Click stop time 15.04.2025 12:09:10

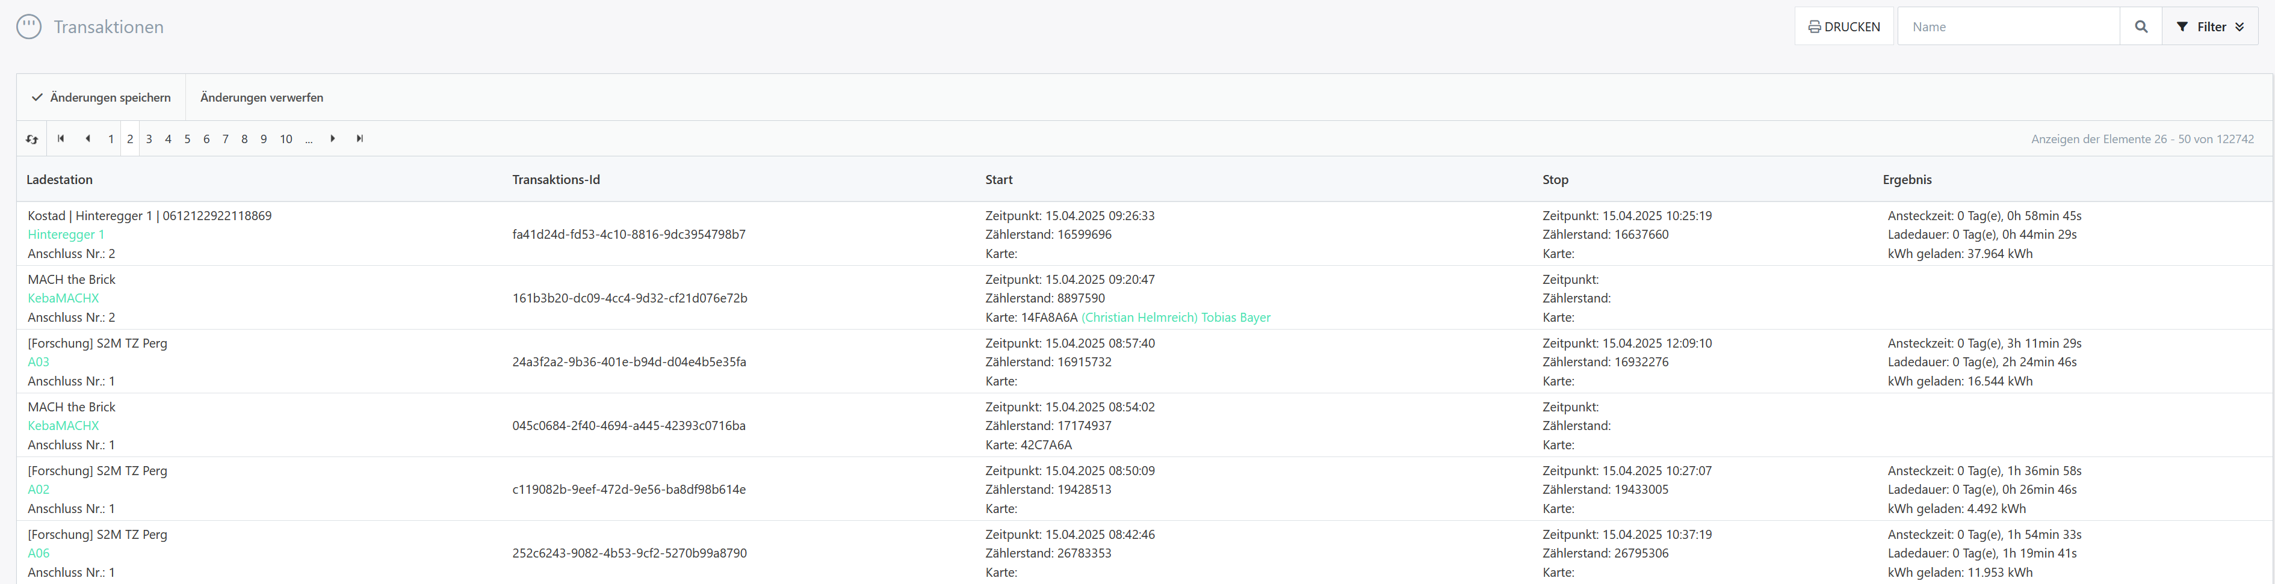[1657, 342]
